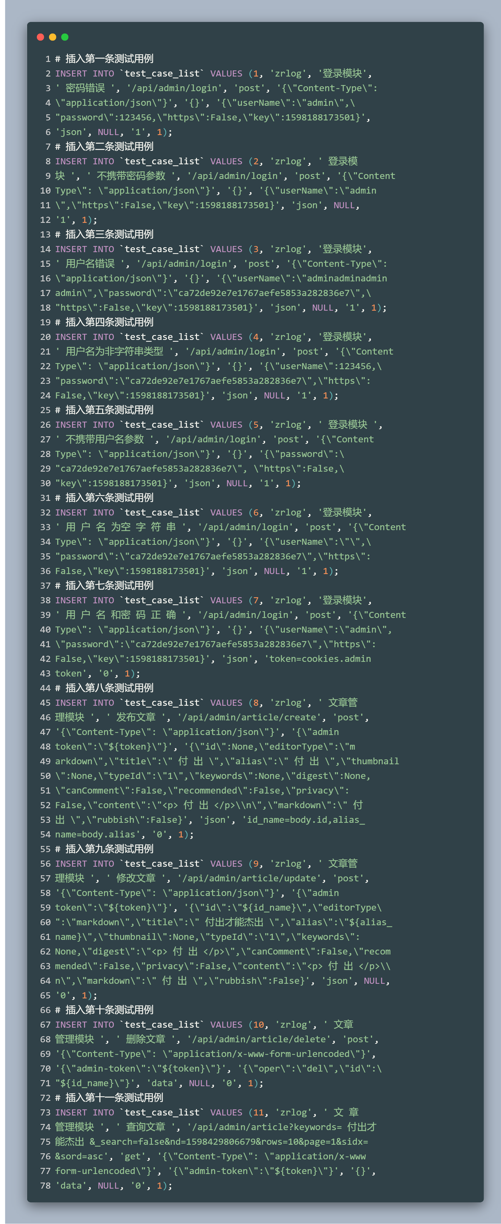Click the text "发布文章"

tap(136, 717)
